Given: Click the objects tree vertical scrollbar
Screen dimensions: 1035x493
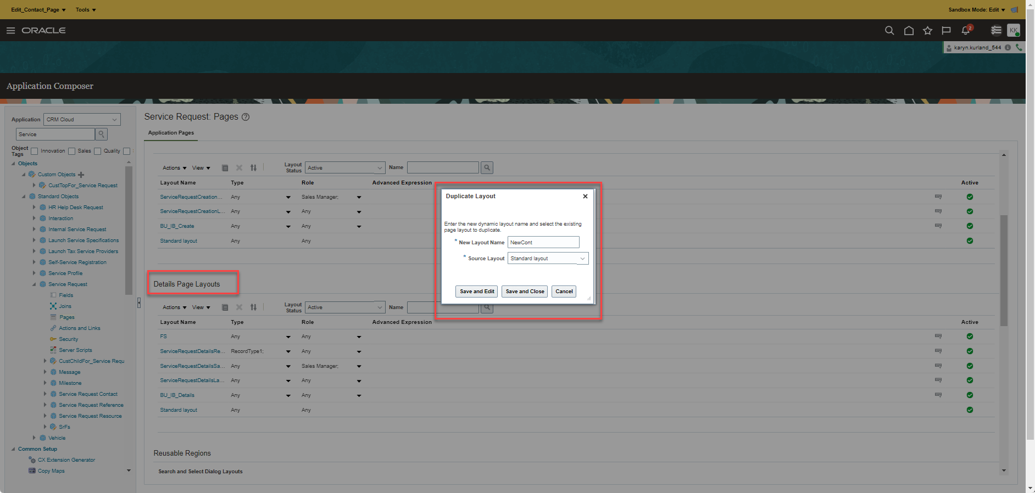Looking at the screenshot, I should pyautogui.click(x=129, y=231).
